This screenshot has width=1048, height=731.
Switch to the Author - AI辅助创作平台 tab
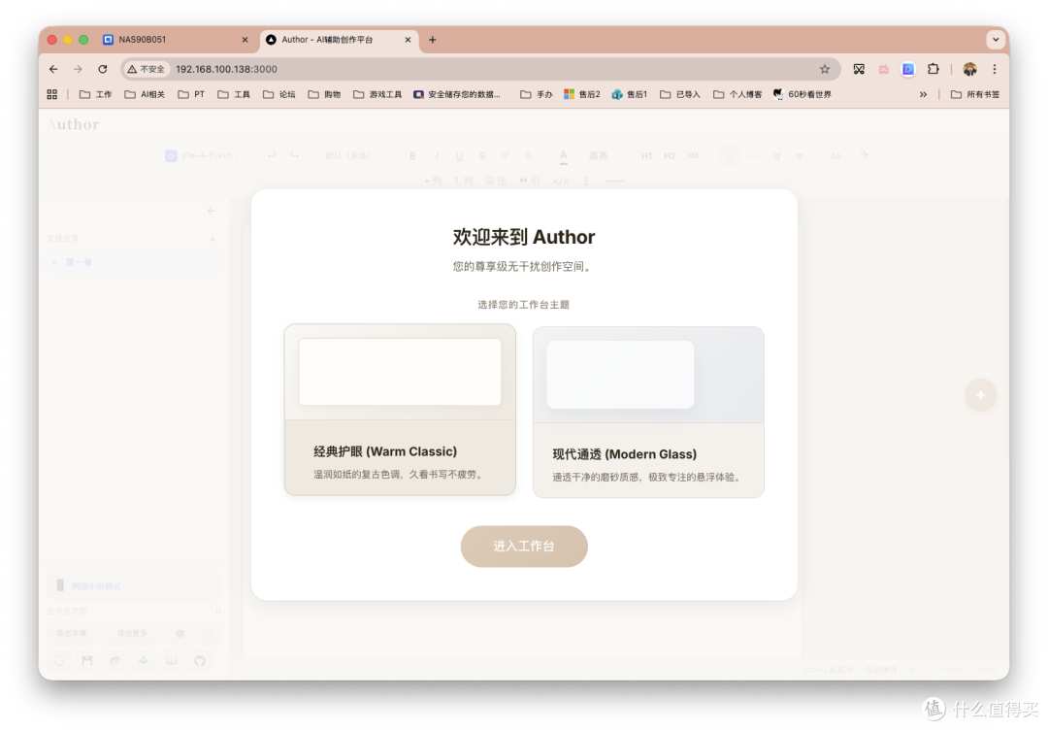pos(340,40)
